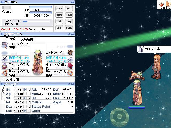Show the map button
Image resolution: width=171 pixels, height=128 pixels.
tap(69, 21)
